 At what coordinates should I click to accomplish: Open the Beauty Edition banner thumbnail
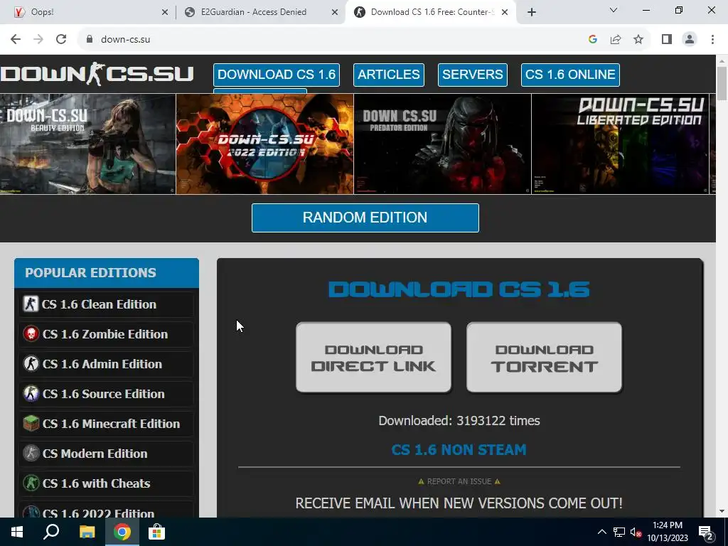[x=87, y=144]
